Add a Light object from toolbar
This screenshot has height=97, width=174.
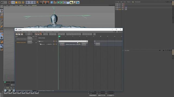(74, 2)
